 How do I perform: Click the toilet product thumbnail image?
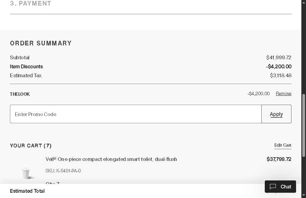[x=26, y=173]
